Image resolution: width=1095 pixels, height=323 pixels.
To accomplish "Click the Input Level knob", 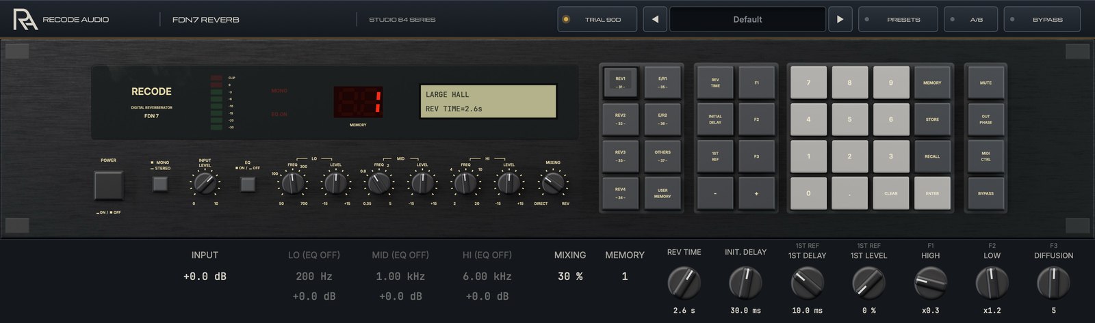I will (205, 183).
